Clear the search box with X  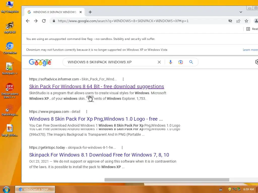point(159,62)
